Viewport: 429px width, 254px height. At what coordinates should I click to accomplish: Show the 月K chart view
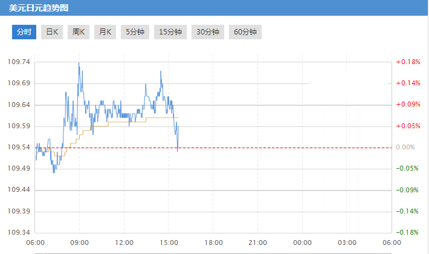click(x=106, y=32)
